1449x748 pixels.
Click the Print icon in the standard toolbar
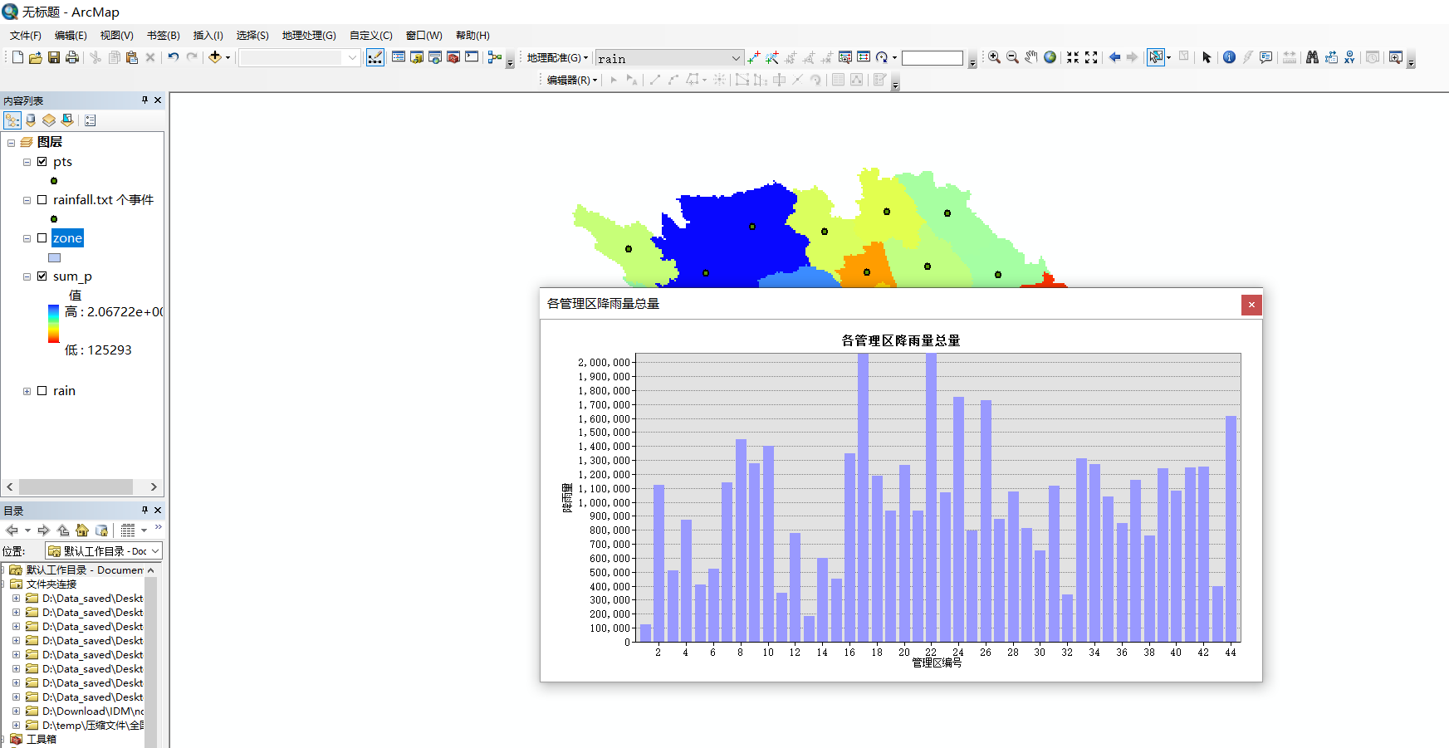[72, 57]
